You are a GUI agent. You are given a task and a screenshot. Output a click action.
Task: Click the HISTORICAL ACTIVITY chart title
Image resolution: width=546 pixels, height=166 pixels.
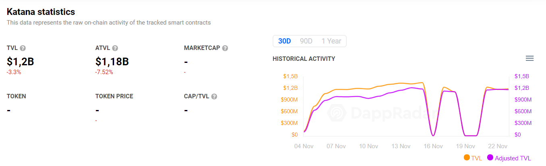tap(304, 59)
